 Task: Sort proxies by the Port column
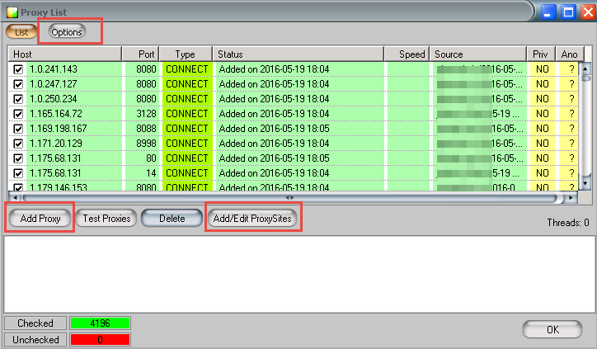coord(140,54)
